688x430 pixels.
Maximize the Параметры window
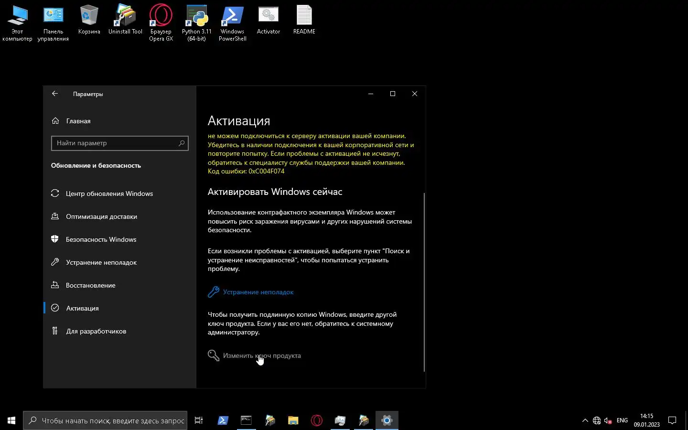tap(393, 94)
